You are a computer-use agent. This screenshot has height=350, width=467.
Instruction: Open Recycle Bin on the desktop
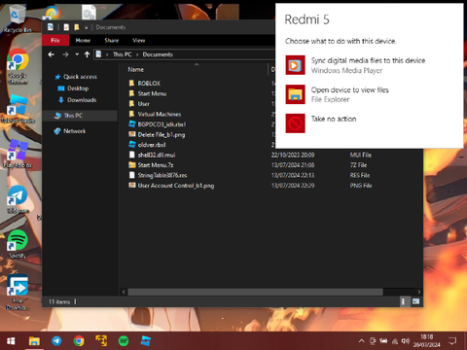pos(18,18)
